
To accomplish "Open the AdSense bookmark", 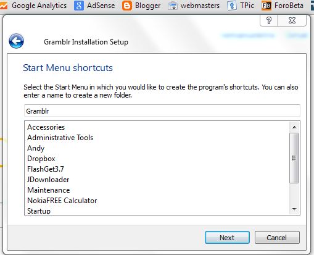I will click(x=94, y=6).
